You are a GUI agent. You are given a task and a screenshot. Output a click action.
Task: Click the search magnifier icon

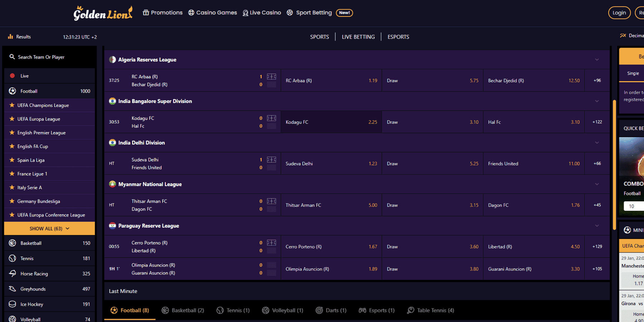[12, 57]
